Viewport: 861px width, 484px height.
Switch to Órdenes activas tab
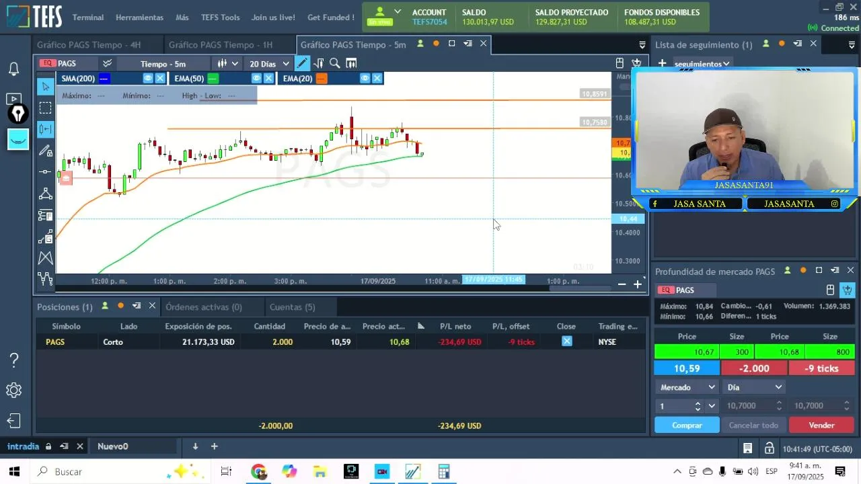tap(204, 307)
